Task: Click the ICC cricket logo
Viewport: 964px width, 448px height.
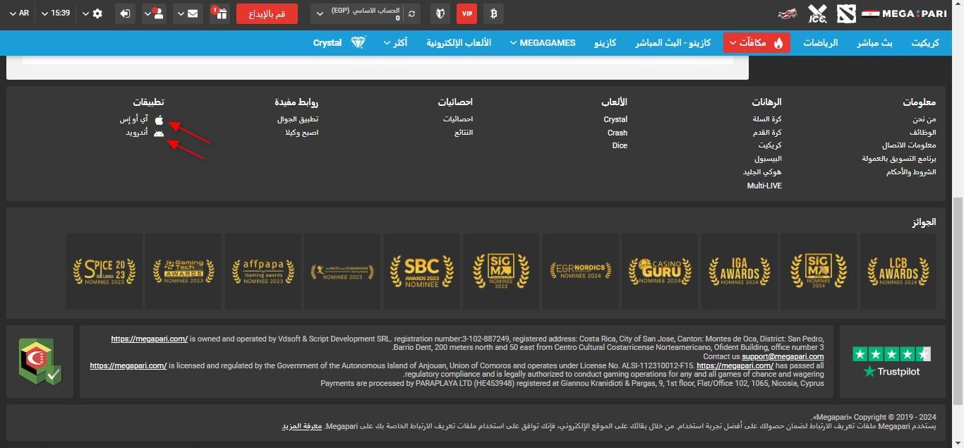Action: [x=817, y=13]
